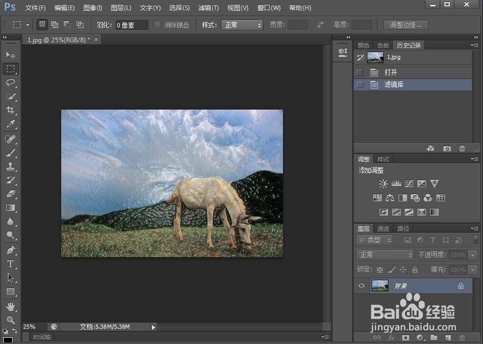Switch to the 色板 tab
This screenshot has width=483, height=344.
[x=383, y=45]
